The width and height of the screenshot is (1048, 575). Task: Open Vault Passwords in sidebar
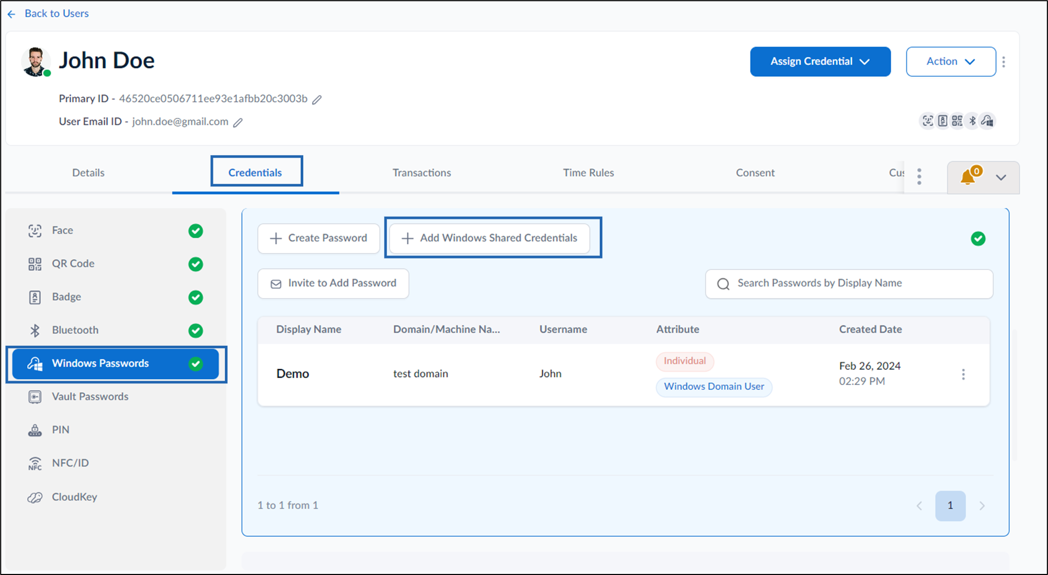116,396
